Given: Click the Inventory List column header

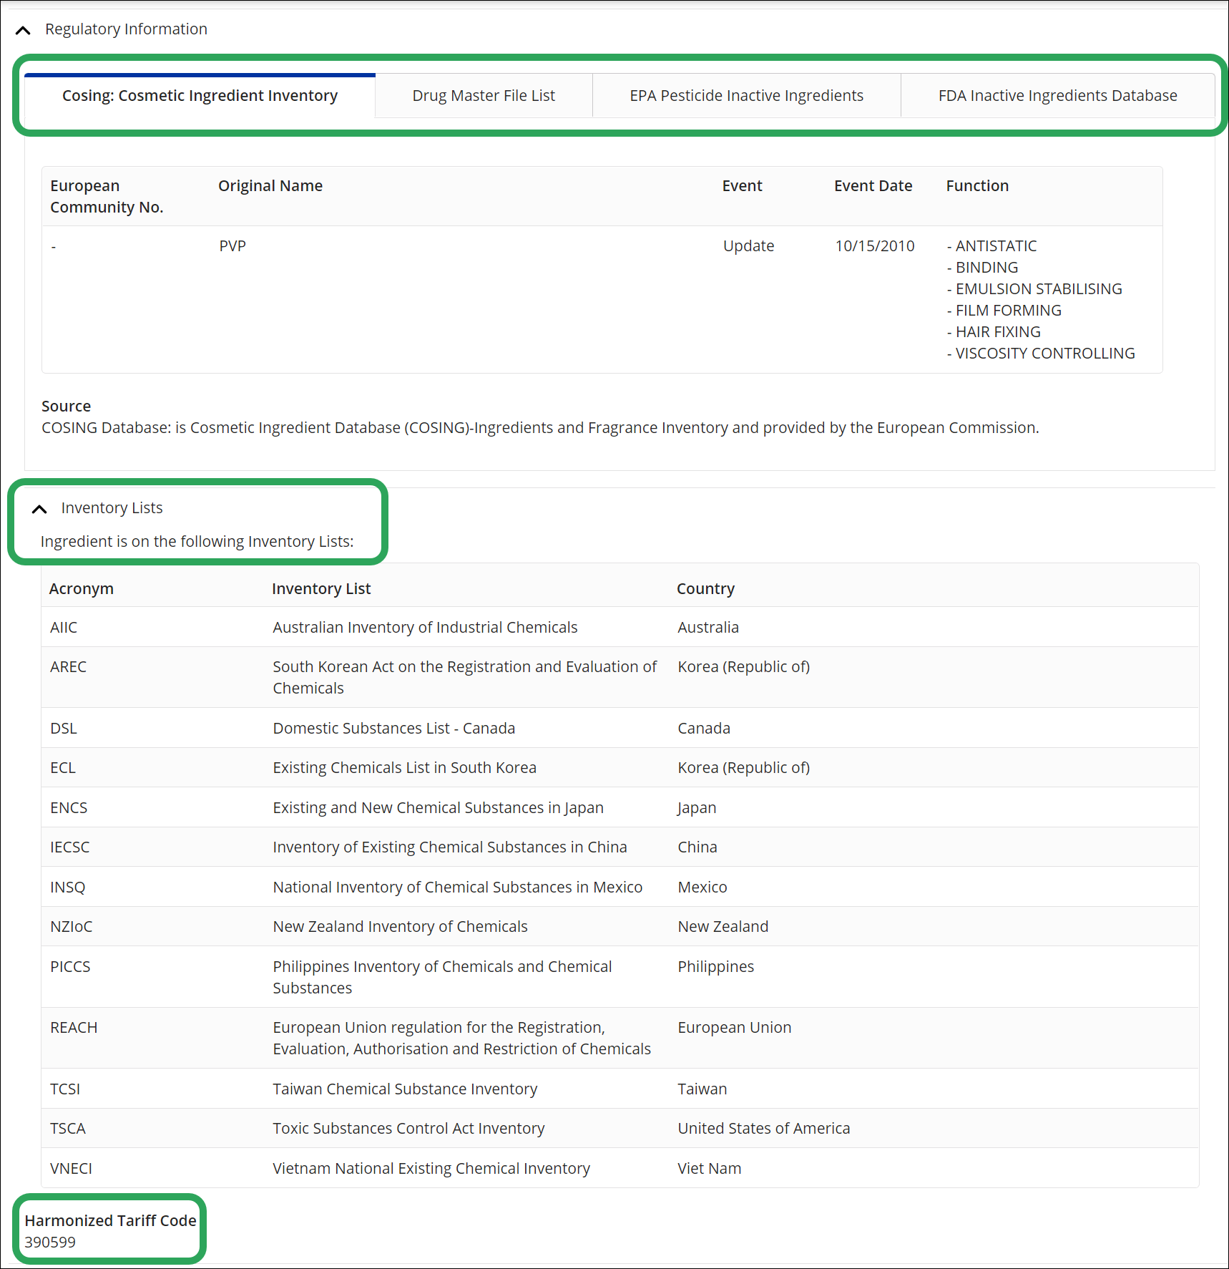Looking at the screenshot, I should [321, 588].
